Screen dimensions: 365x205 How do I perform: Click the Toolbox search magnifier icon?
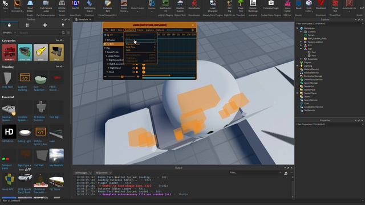[x=63, y=32]
